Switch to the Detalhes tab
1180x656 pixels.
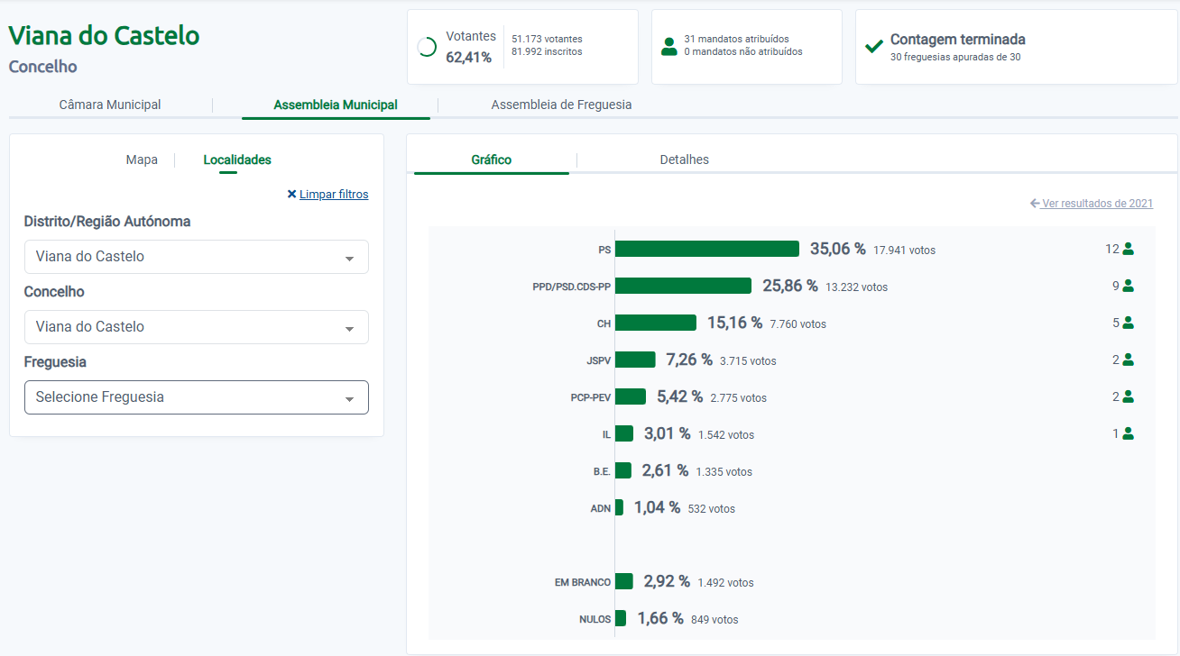(x=684, y=159)
